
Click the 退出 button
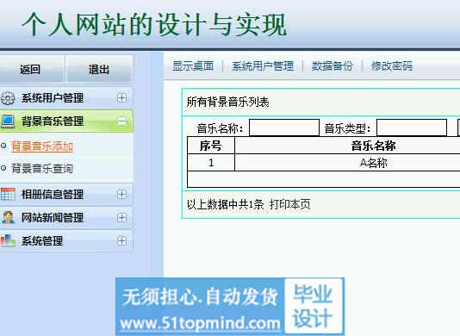pyautogui.click(x=99, y=69)
